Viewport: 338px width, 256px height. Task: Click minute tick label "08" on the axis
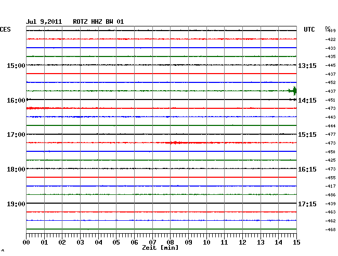click(170, 242)
